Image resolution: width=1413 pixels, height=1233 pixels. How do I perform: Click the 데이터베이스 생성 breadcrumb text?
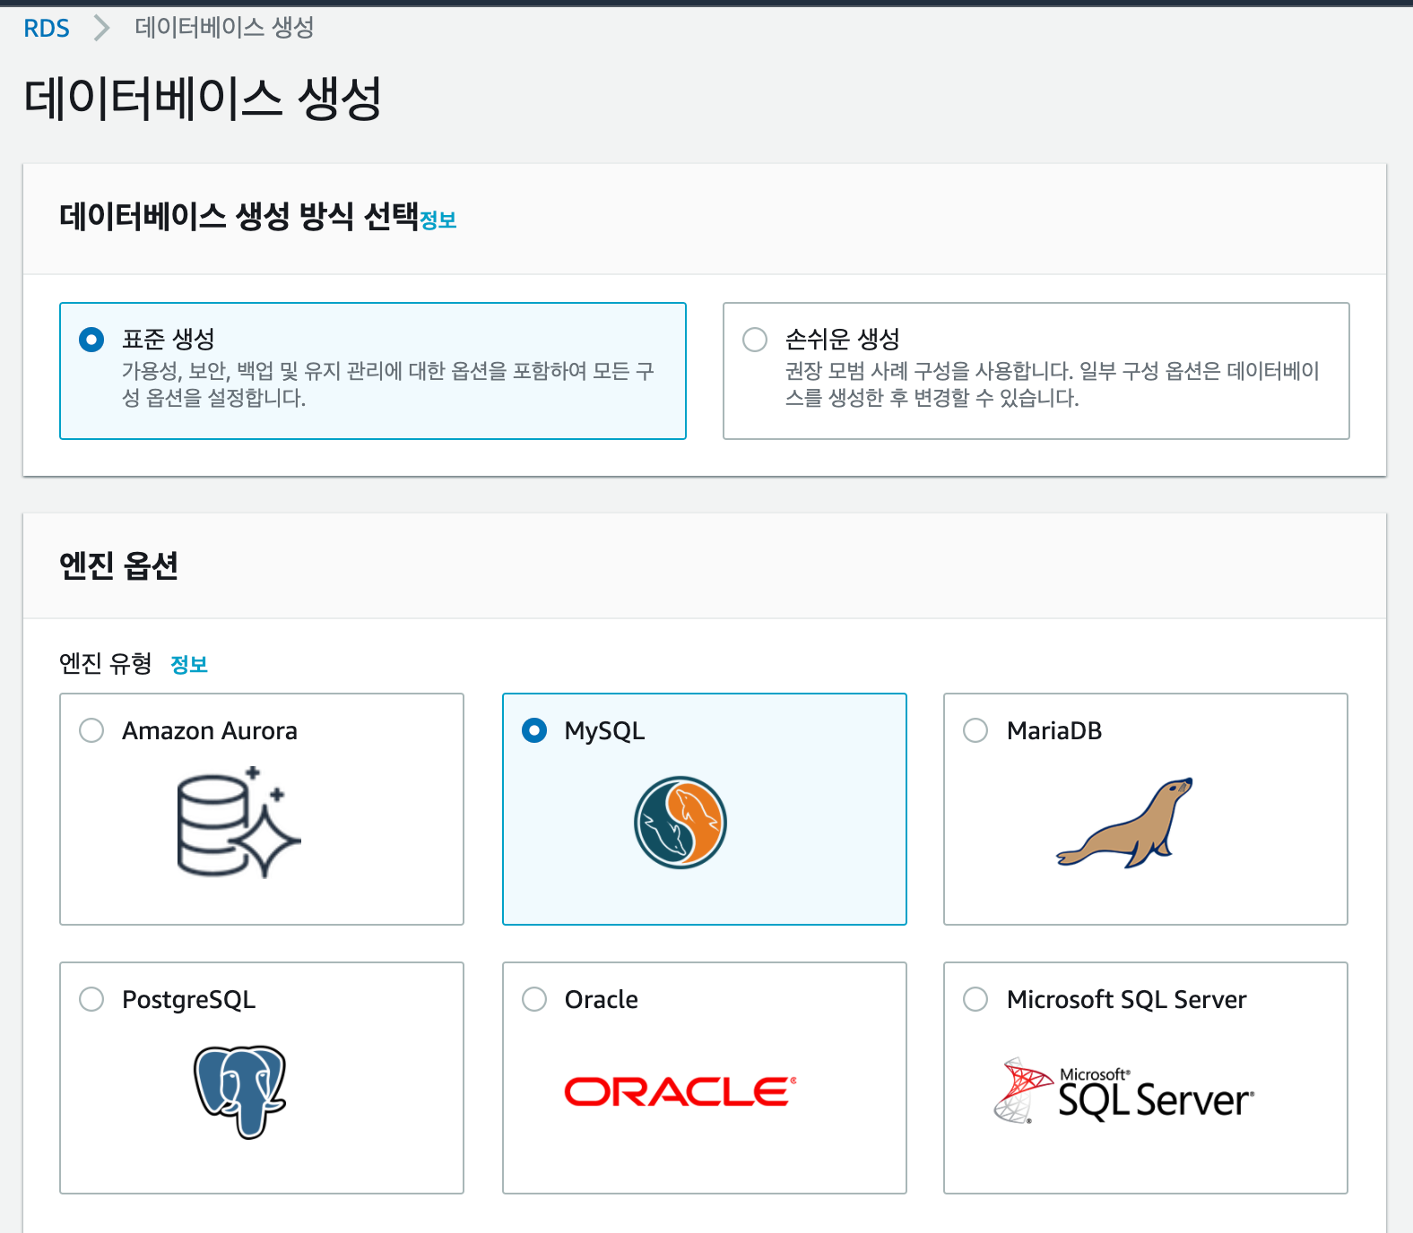point(224,28)
